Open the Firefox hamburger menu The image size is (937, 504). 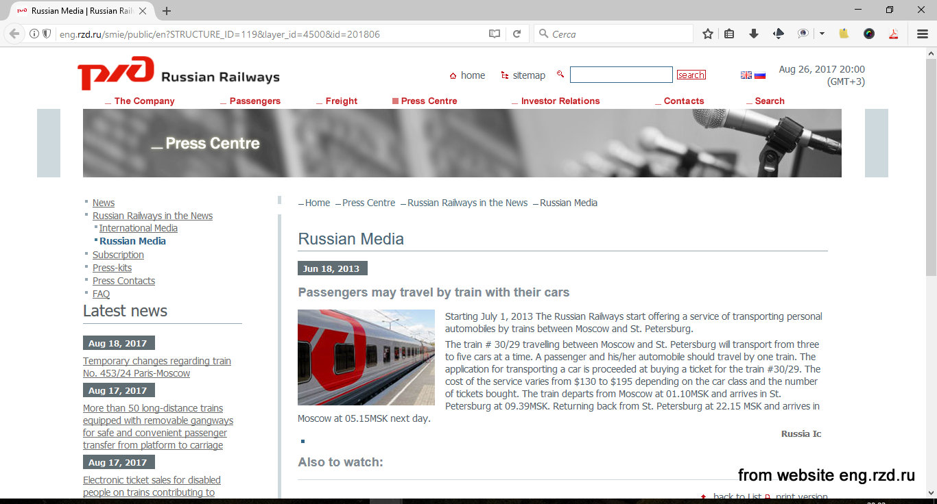tap(923, 34)
